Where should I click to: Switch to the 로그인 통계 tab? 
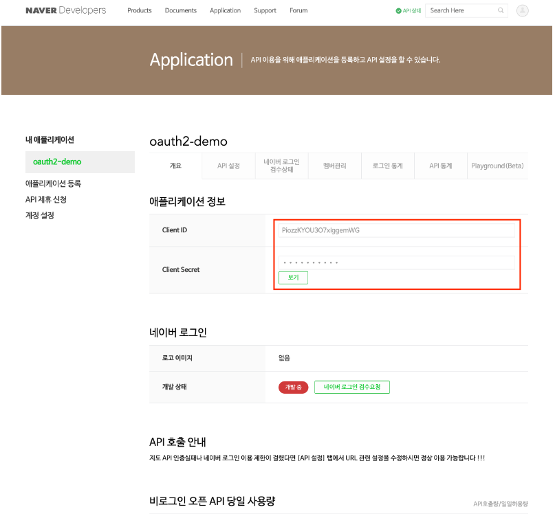[388, 166]
